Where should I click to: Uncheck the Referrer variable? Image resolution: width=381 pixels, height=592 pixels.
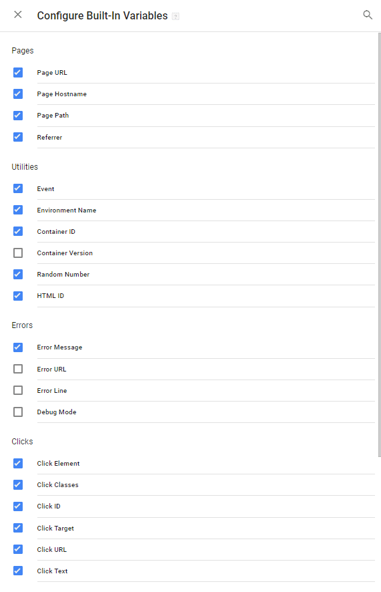coord(18,137)
